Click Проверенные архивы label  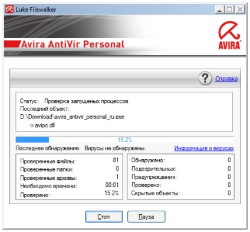pyautogui.click(x=48, y=178)
